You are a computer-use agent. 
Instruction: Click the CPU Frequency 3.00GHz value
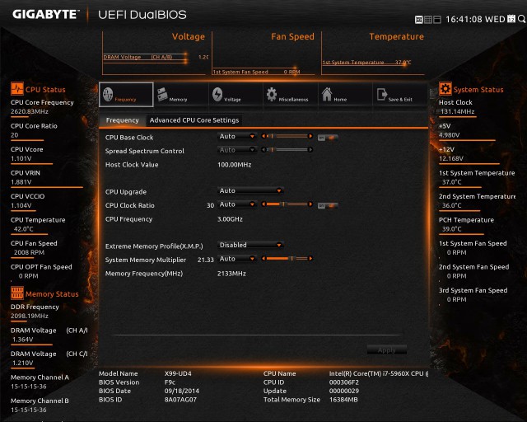(230, 219)
